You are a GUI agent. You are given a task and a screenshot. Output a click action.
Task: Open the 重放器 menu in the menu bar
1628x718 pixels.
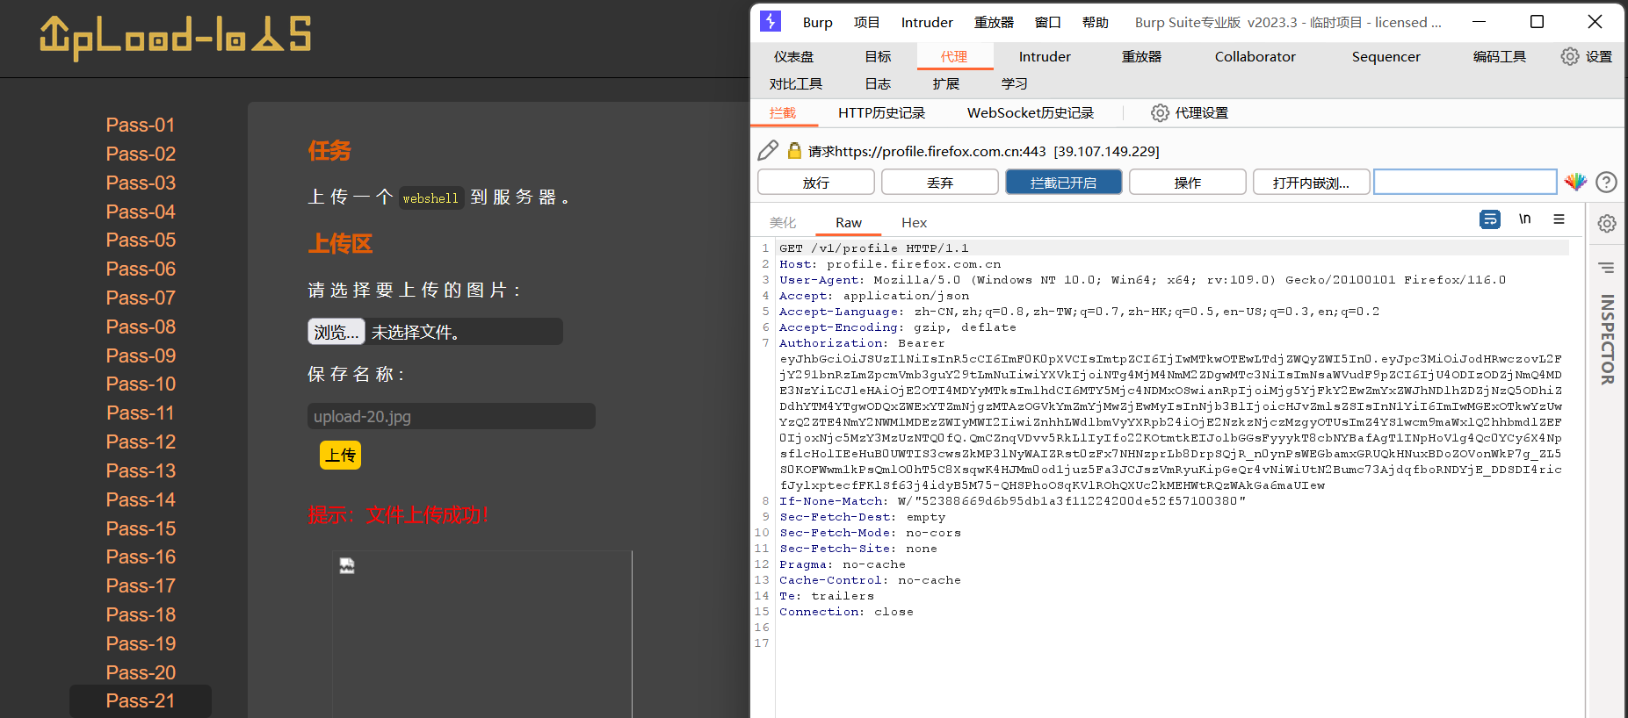(994, 22)
